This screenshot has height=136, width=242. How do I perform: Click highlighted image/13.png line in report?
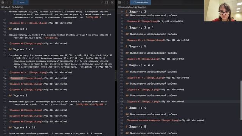pos(38,78)
